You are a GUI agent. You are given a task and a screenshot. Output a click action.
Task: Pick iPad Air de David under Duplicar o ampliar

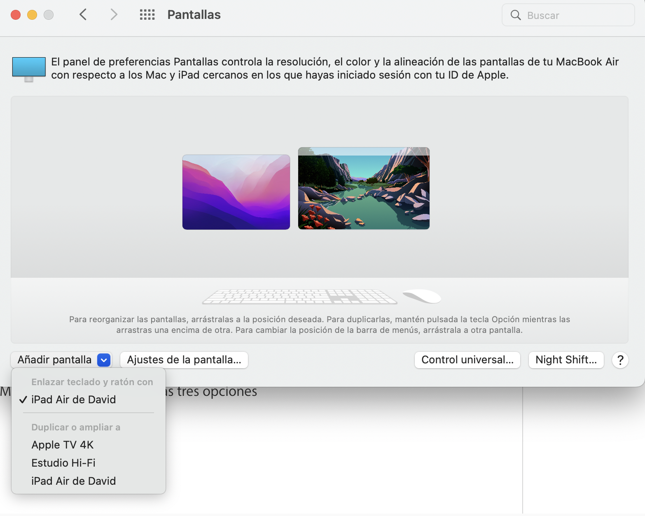click(89, 481)
